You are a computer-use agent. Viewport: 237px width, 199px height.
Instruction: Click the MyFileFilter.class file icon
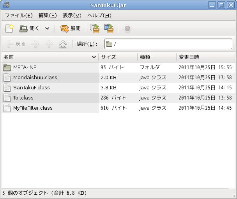coord(7,108)
